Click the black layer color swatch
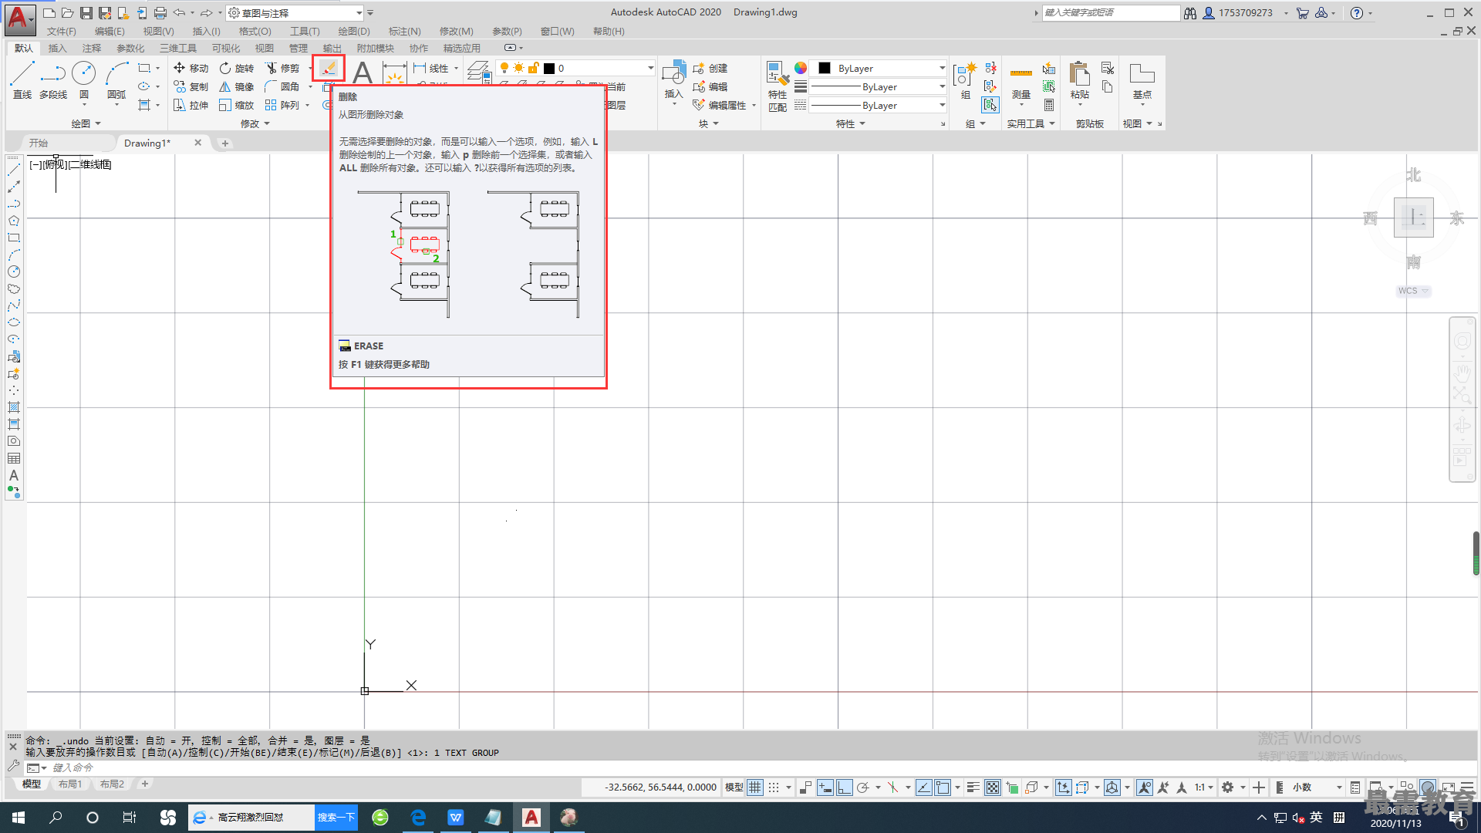 (x=549, y=69)
